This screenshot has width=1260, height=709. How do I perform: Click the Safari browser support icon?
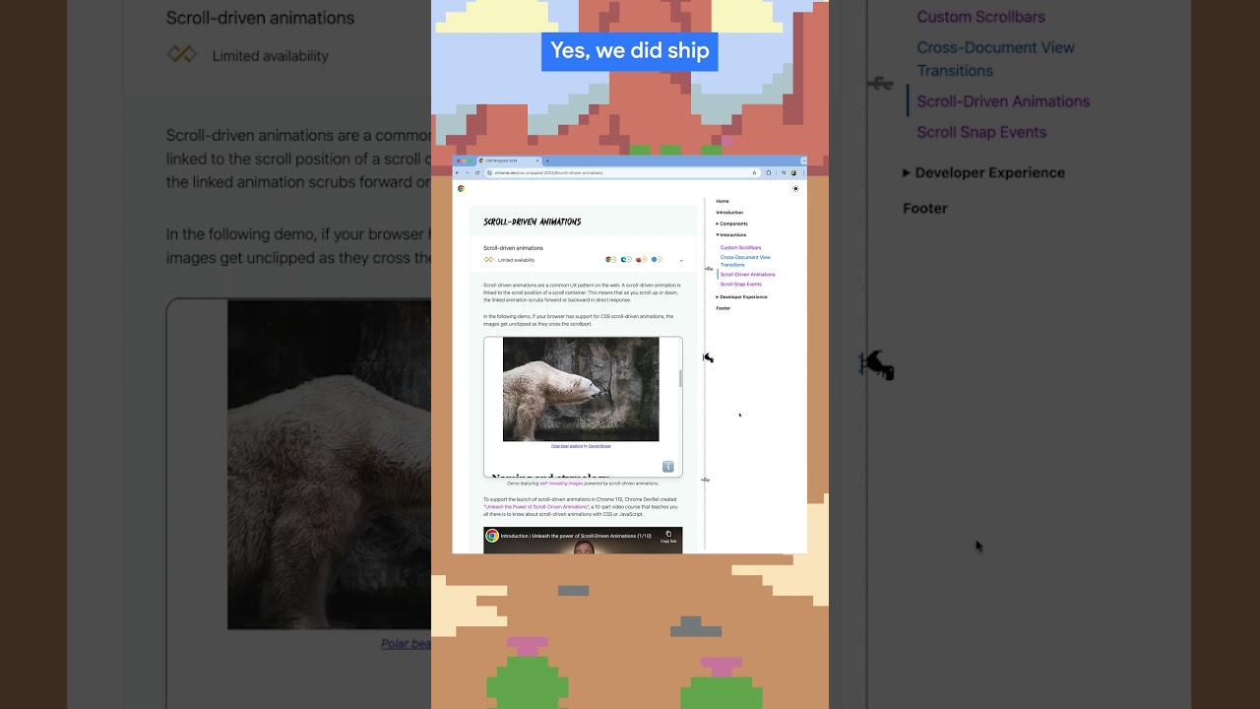655,260
